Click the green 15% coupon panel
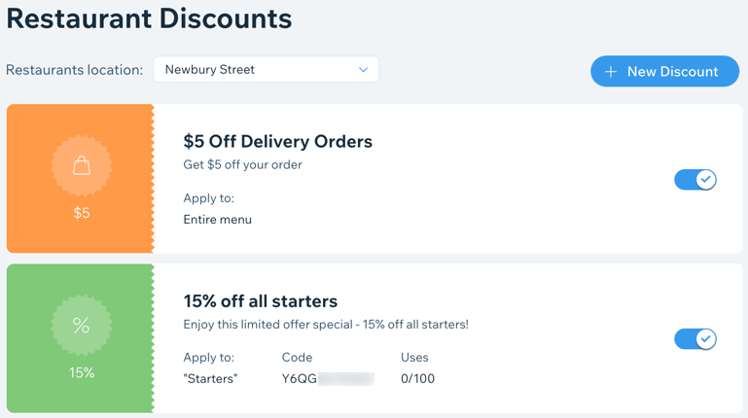This screenshot has height=418, width=748. tap(80, 338)
